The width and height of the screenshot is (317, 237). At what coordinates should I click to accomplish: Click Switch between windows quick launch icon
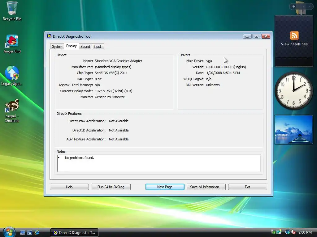tap(30, 233)
